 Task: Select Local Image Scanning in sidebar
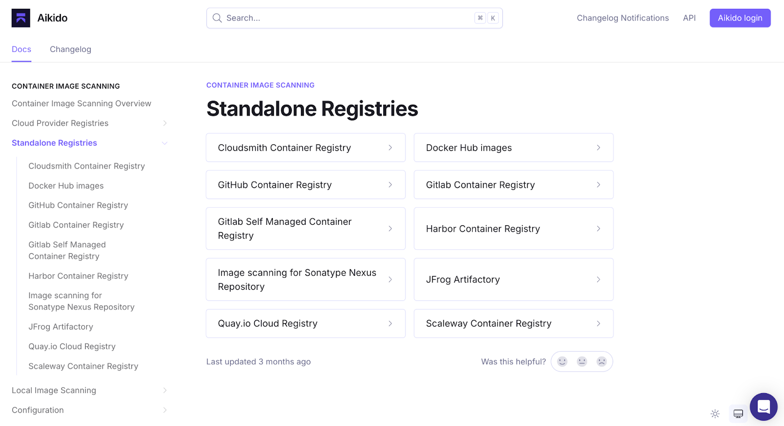click(54, 390)
